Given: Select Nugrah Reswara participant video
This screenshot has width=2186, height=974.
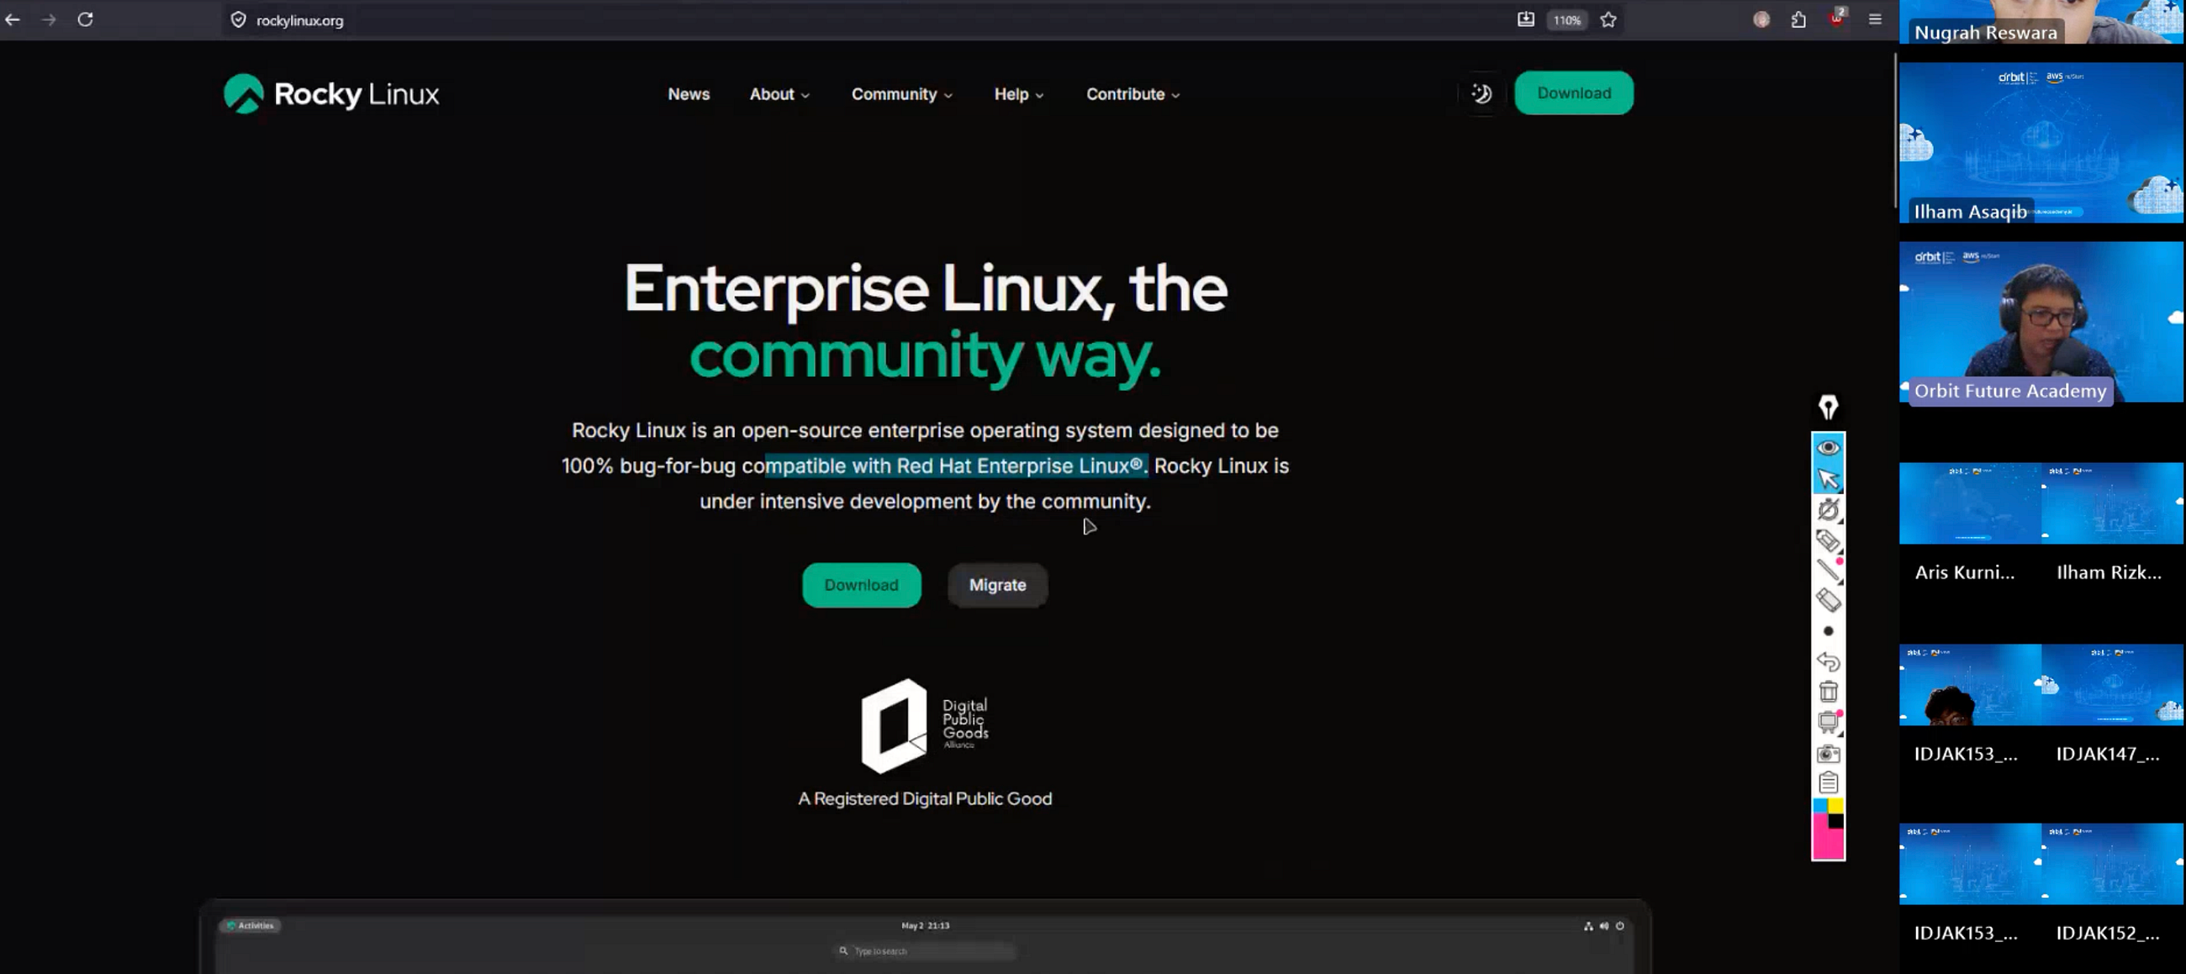Looking at the screenshot, I should pyautogui.click(x=2041, y=21).
